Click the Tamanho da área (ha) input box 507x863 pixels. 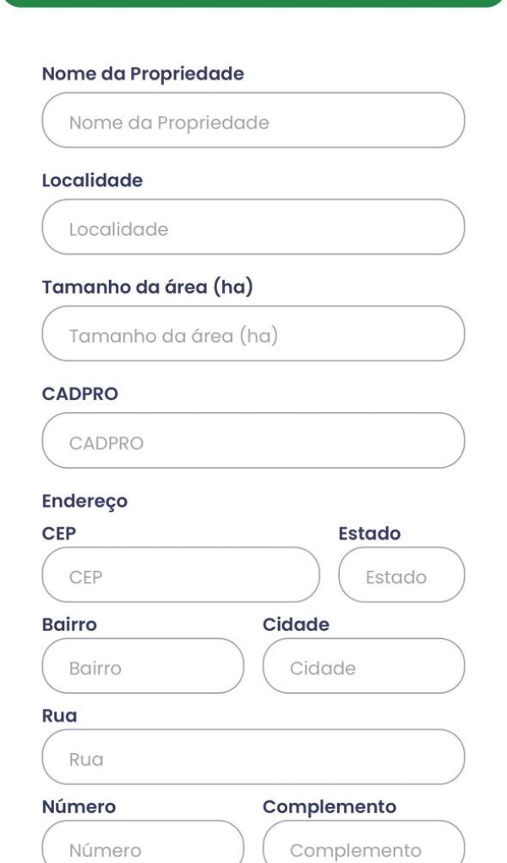pyautogui.click(x=253, y=333)
